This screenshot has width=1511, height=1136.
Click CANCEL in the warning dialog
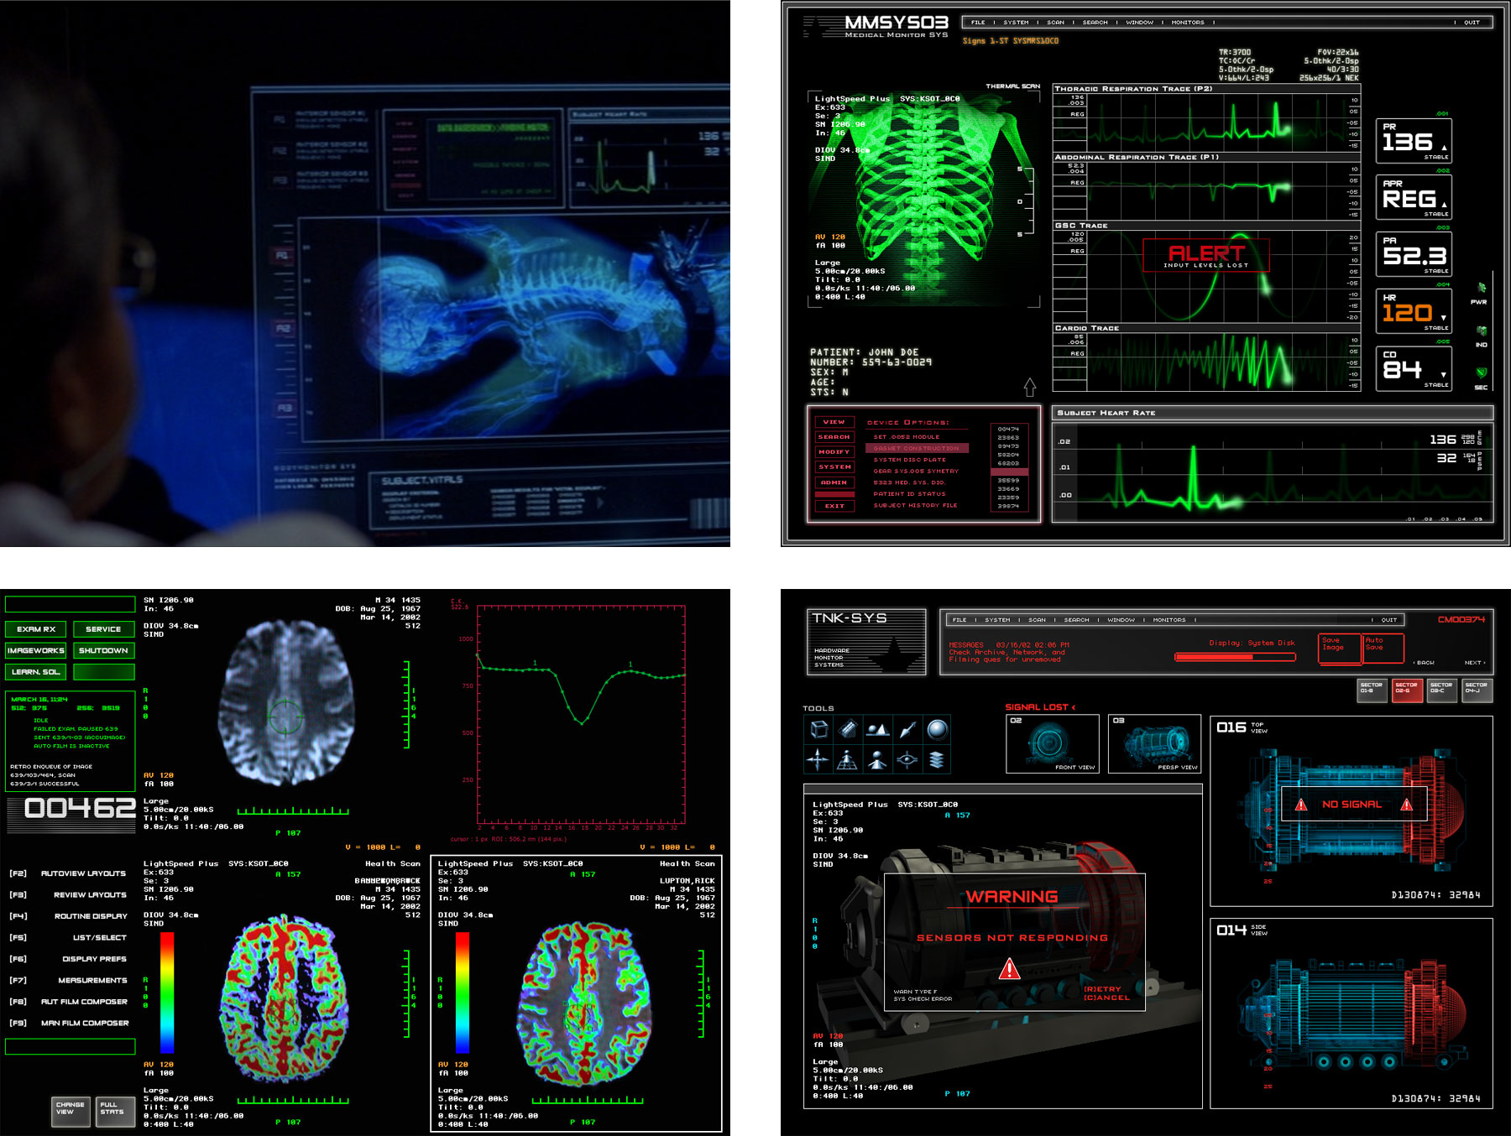(x=1106, y=998)
